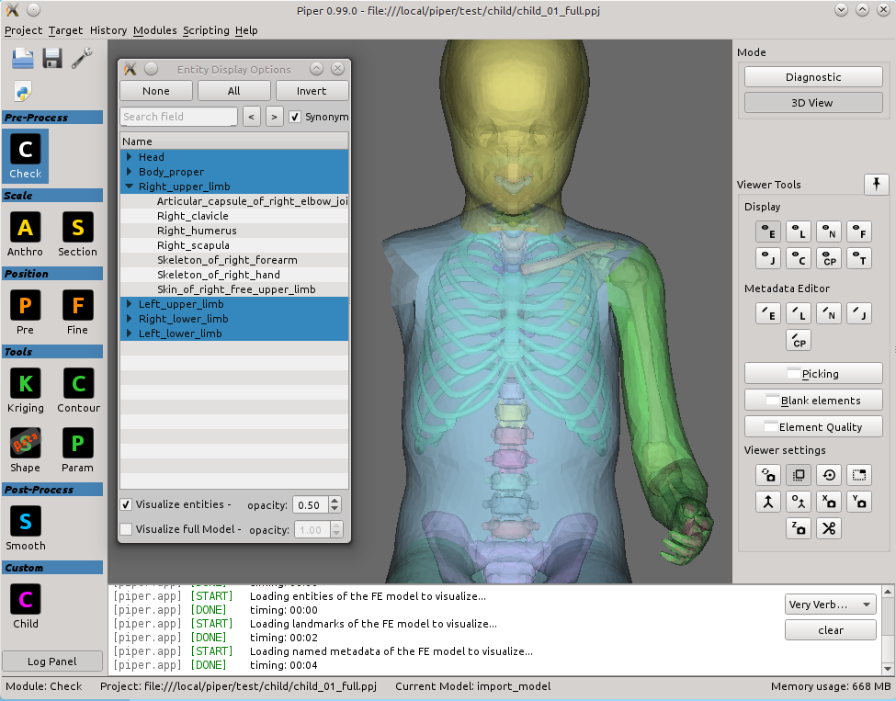This screenshot has height=701, width=896.
Task: Click the pin icon beside Viewer Tools
Action: coord(876,184)
